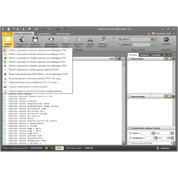Click the magnifier search button next to Найти field
This screenshot has height=178, width=178.
(152, 39)
